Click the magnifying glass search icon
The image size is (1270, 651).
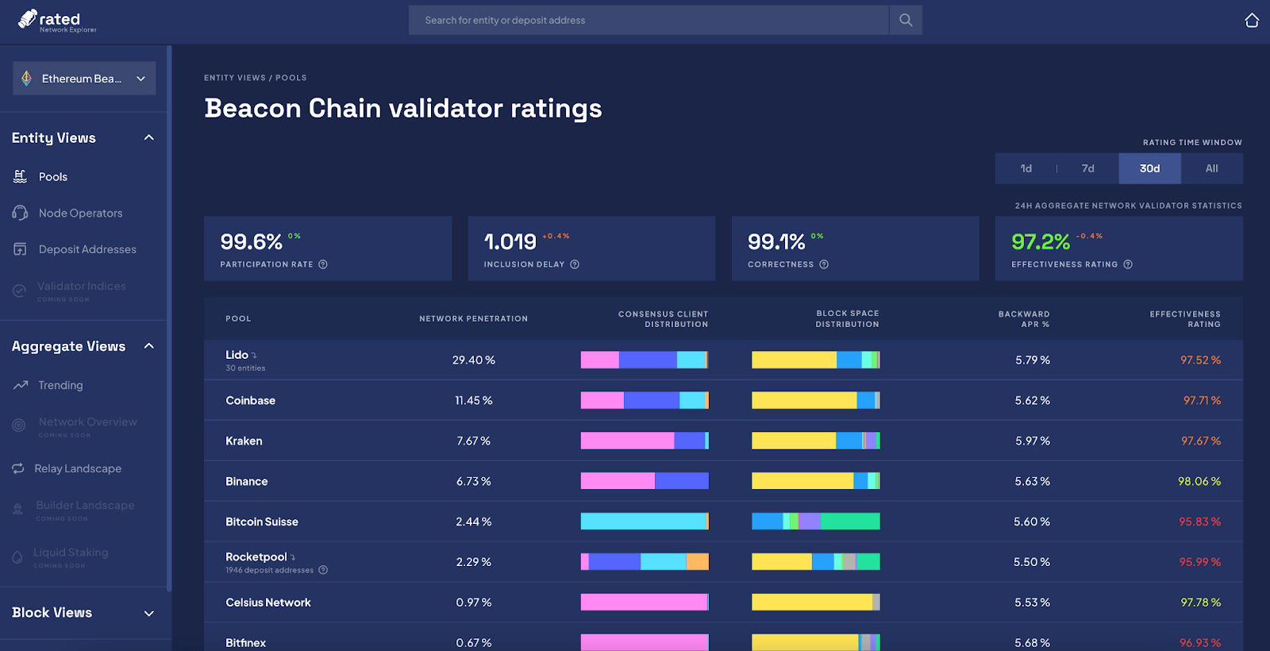tap(906, 20)
